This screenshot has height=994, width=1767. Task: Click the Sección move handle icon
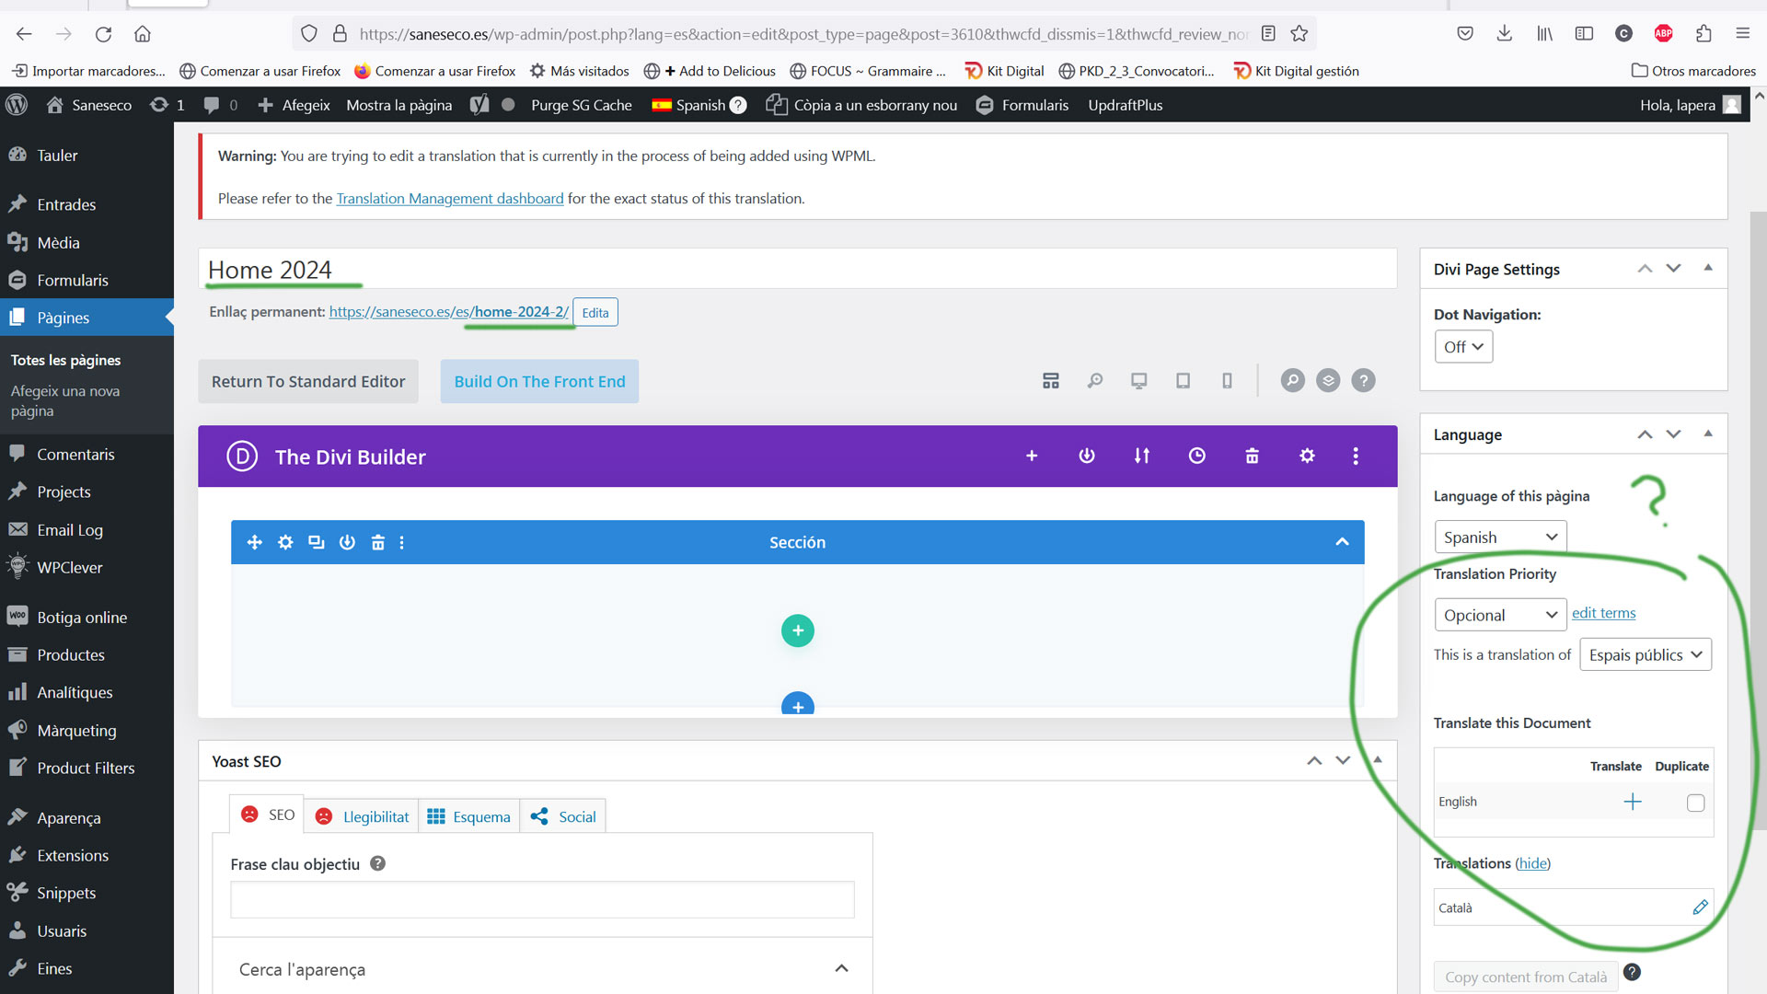click(x=255, y=542)
